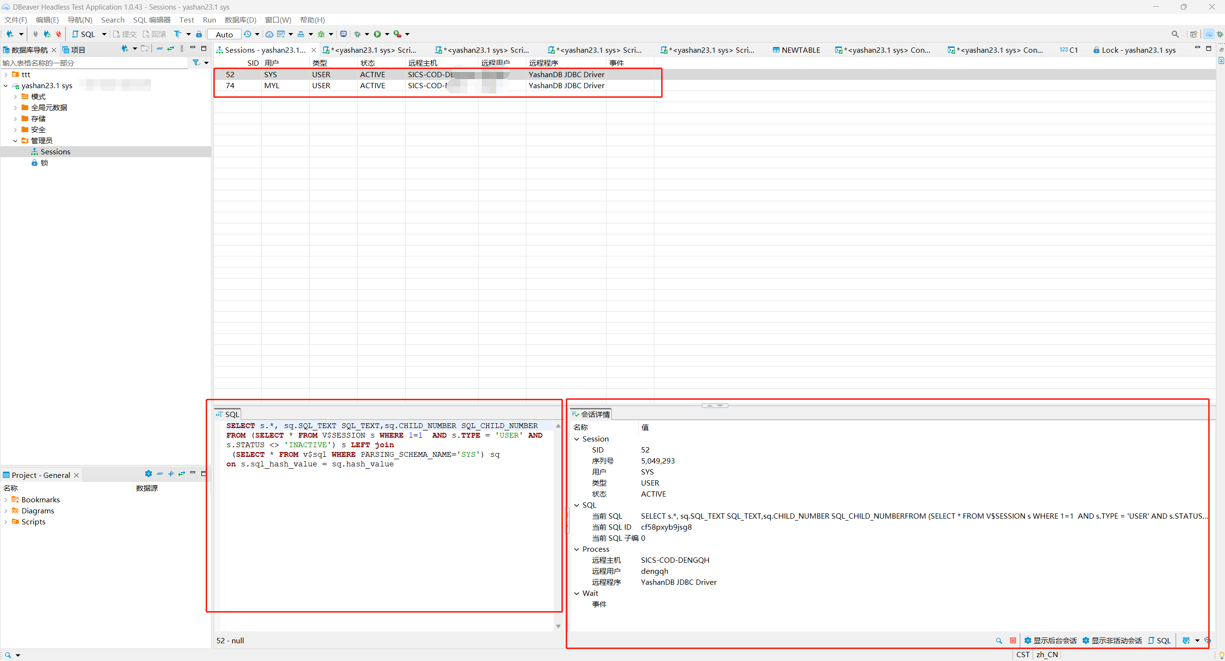The image size is (1225, 661).
Task: Collapse the Session group in 会话详情
Action: [x=577, y=439]
